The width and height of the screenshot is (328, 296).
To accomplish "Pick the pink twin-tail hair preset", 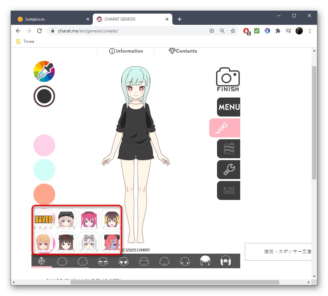I will (x=89, y=219).
